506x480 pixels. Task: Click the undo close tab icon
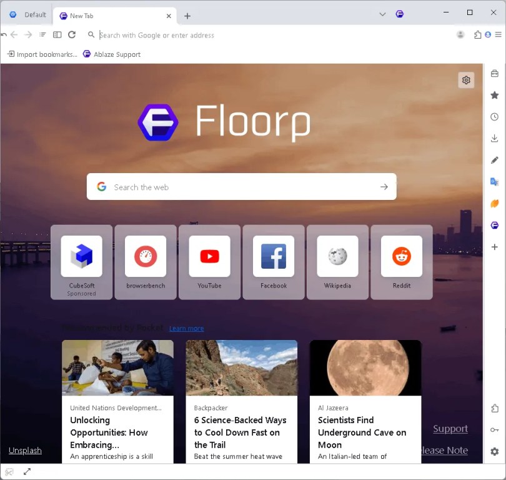[4, 34]
